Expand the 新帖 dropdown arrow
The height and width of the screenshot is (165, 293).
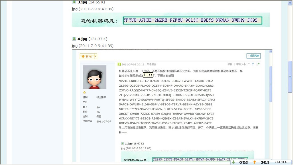(96, 56)
